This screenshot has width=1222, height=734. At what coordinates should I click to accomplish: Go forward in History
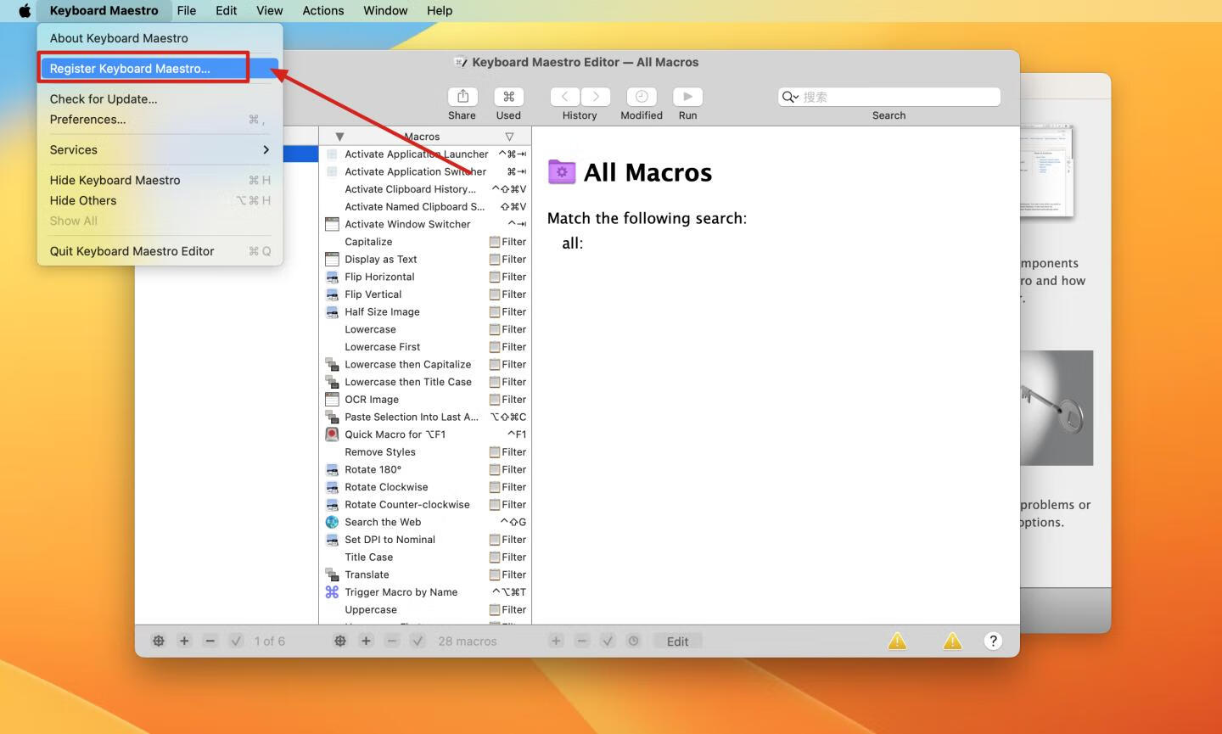click(596, 97)
